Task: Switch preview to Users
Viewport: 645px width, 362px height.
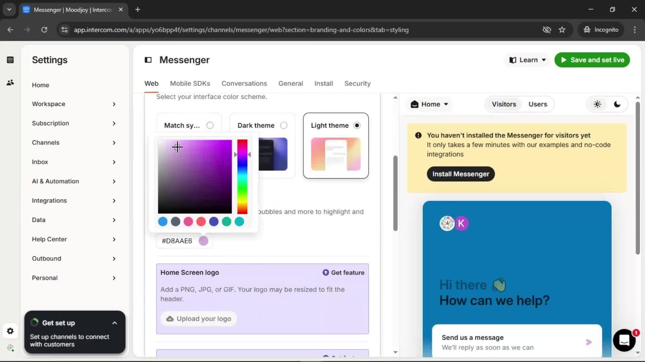Action: [x=538, y=104]
